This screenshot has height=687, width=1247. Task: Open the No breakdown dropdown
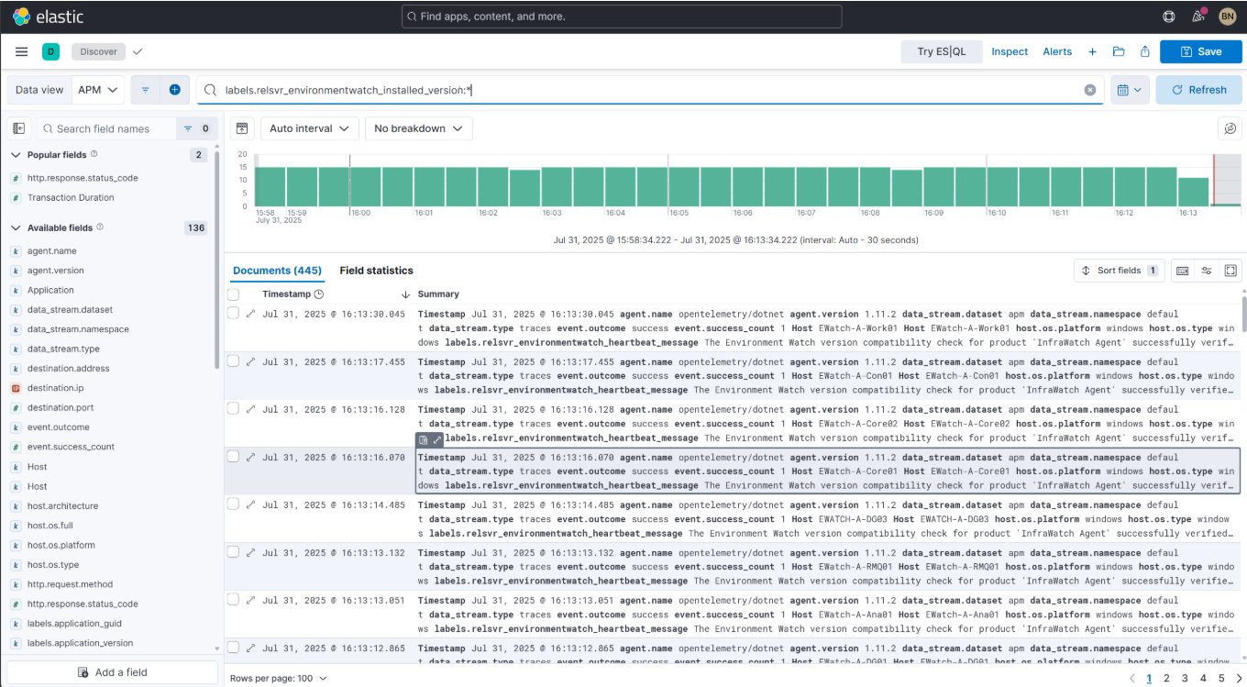pyautogui.click(x=418, y=128)
